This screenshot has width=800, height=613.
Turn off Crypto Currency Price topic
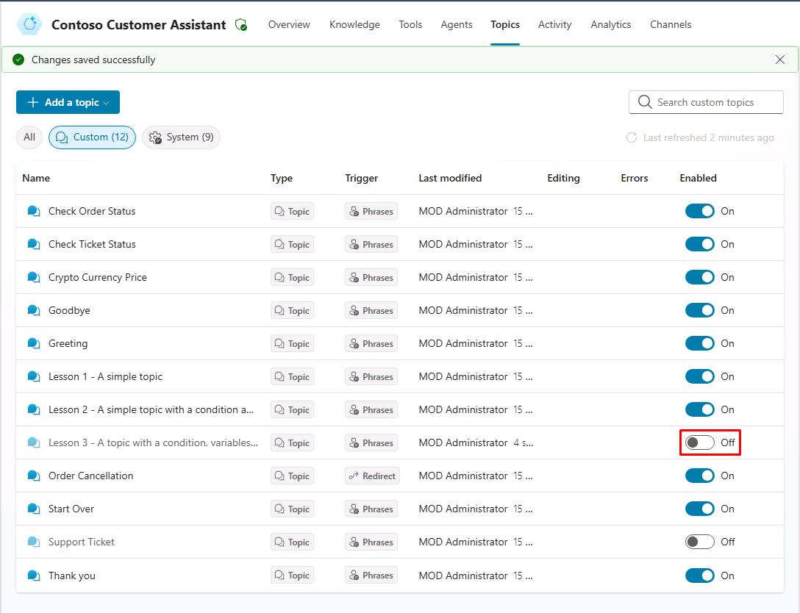(699, 277)
